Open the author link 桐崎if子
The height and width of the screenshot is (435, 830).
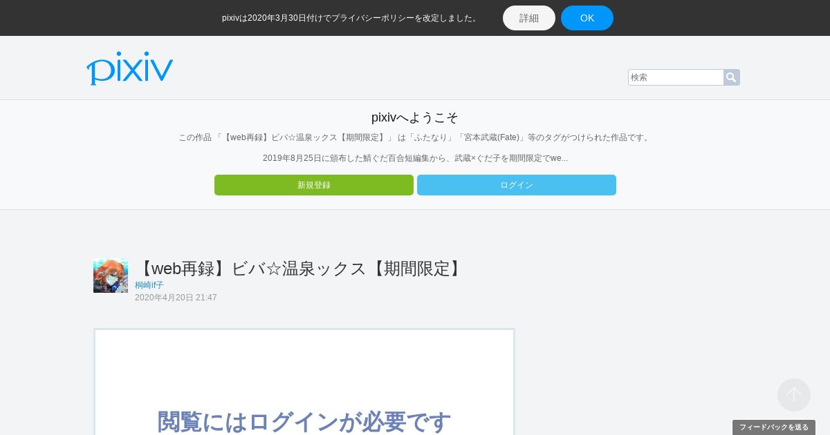pos(149,285)
